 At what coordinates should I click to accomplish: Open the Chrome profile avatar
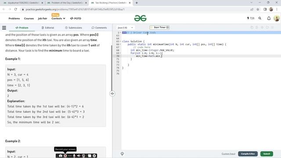click(271, 9)
